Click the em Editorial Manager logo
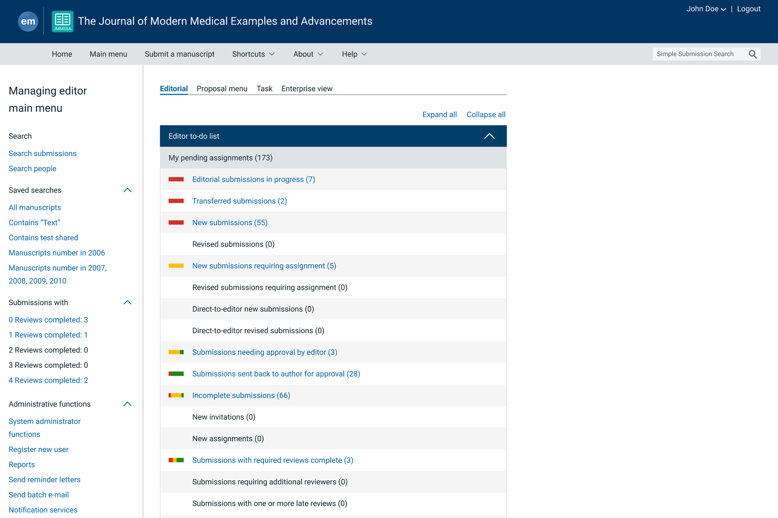 tap(28, 21)
